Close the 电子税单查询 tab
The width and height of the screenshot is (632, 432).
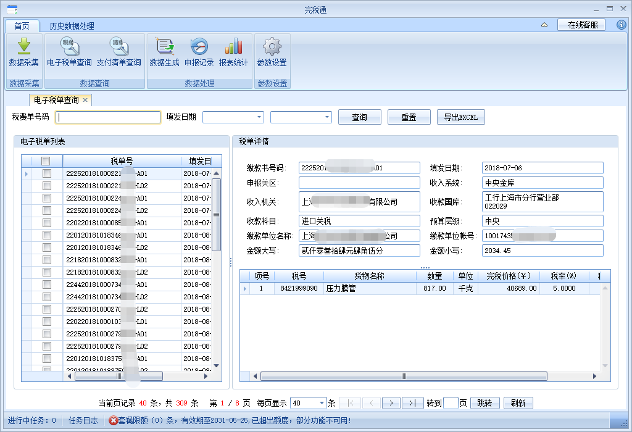[x=85, y=100]
